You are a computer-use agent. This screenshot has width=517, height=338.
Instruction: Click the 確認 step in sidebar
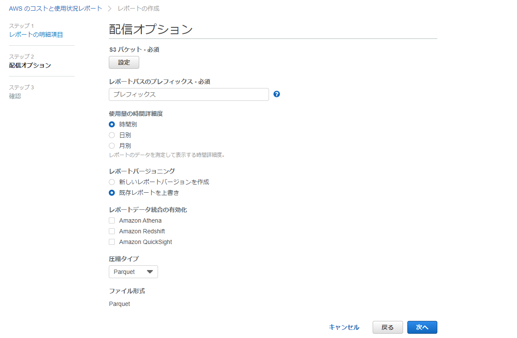[15, 96]
